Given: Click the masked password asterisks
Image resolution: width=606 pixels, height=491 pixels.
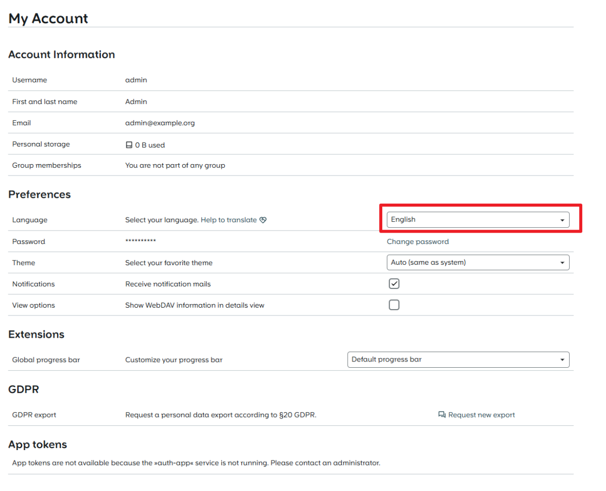Looking at the screenshot, I should (140, 241).
